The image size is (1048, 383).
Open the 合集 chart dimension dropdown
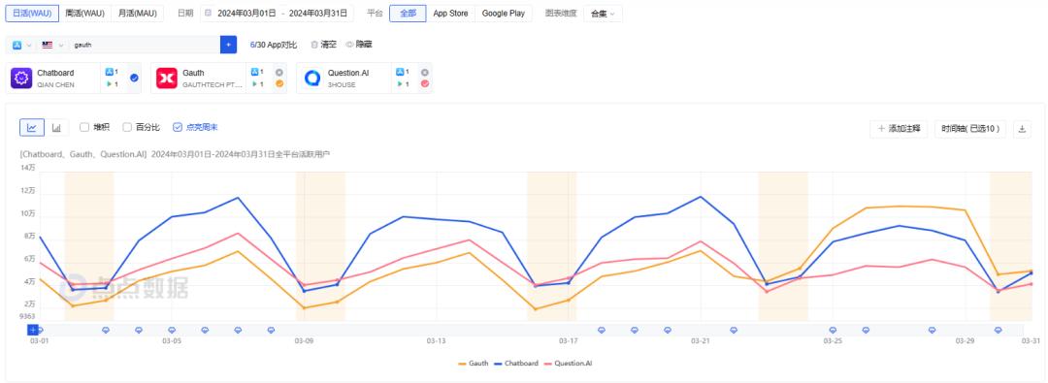[603, 14]
